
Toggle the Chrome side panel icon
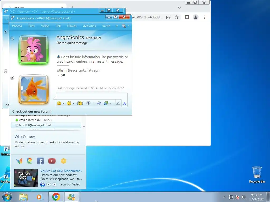pyautogui.click(x=187, y=17)
